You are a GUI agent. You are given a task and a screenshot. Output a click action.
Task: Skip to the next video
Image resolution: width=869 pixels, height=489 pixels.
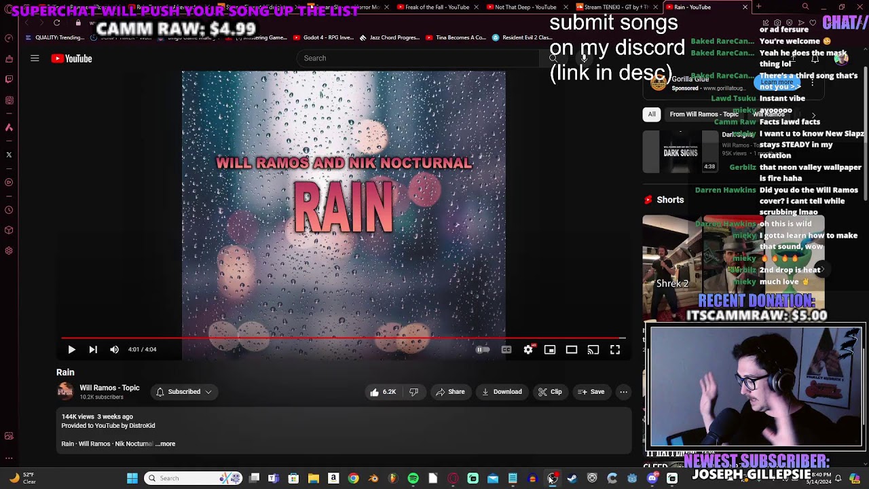(x=93, y=350)
